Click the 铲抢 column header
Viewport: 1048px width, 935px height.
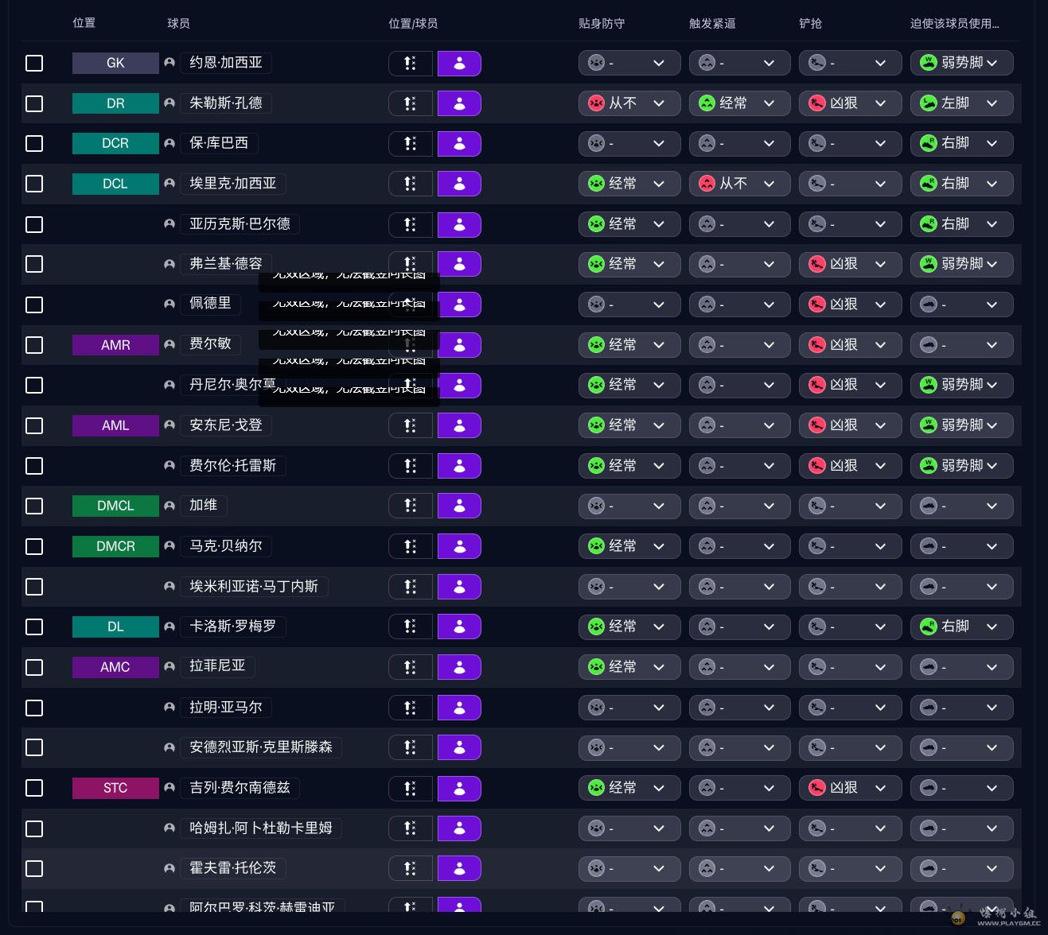811,24
